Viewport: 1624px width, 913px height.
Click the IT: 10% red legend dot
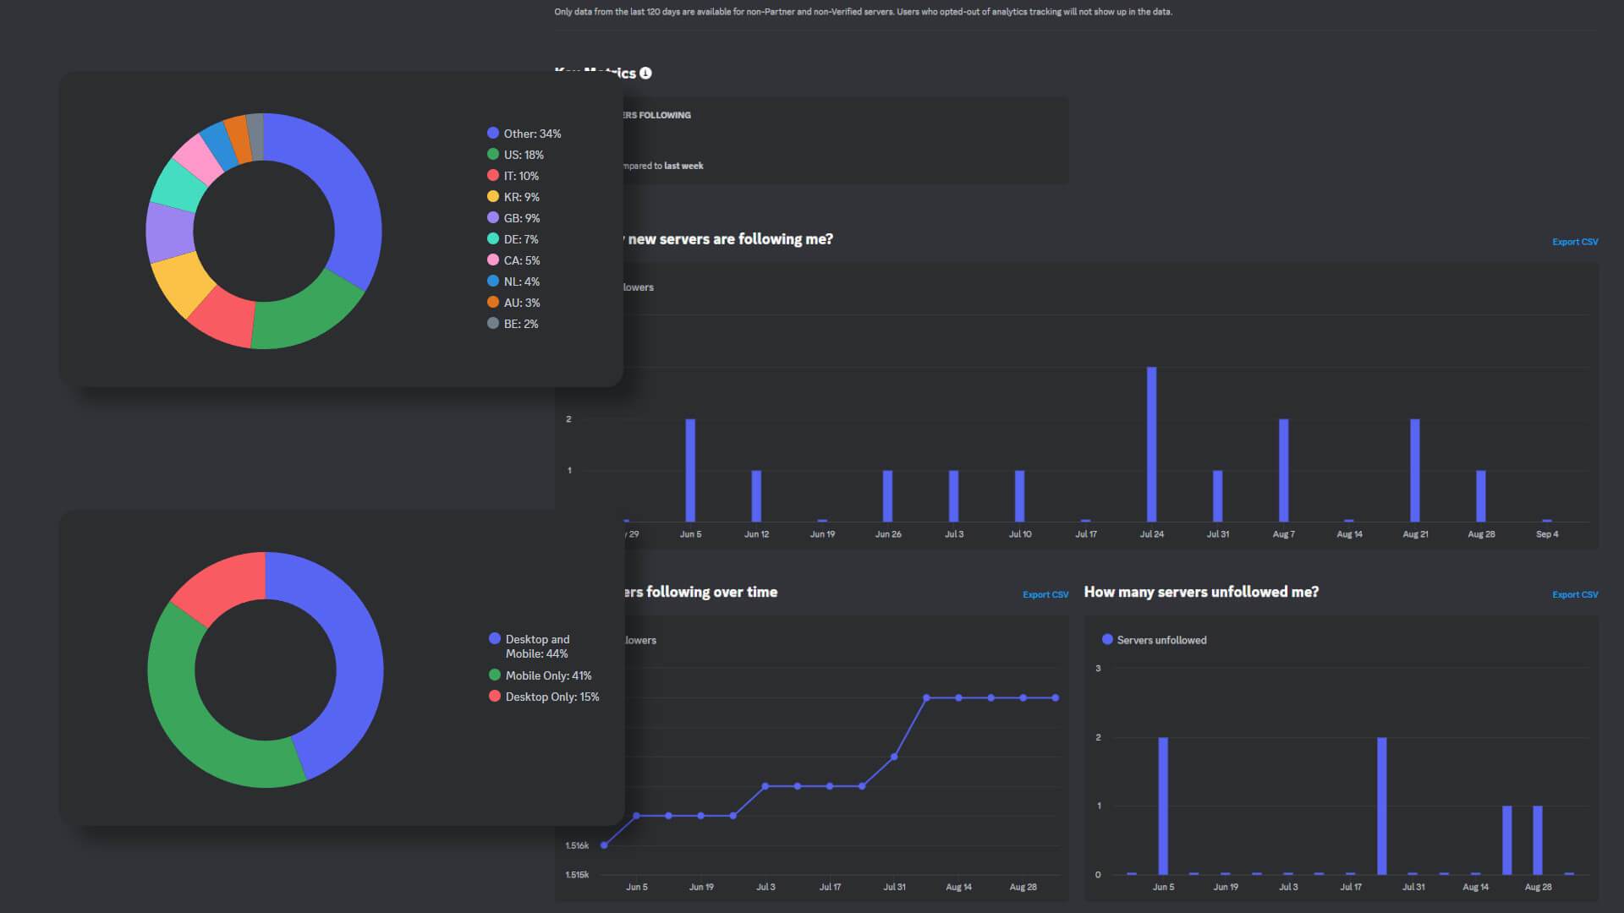493,175
